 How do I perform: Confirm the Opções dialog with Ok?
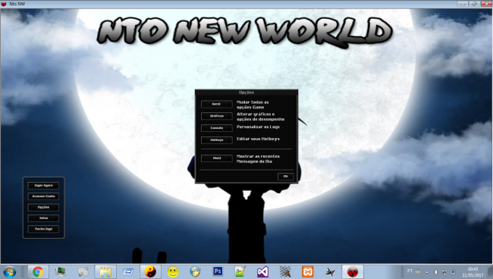pyautogui.click(x=285, y=176)
